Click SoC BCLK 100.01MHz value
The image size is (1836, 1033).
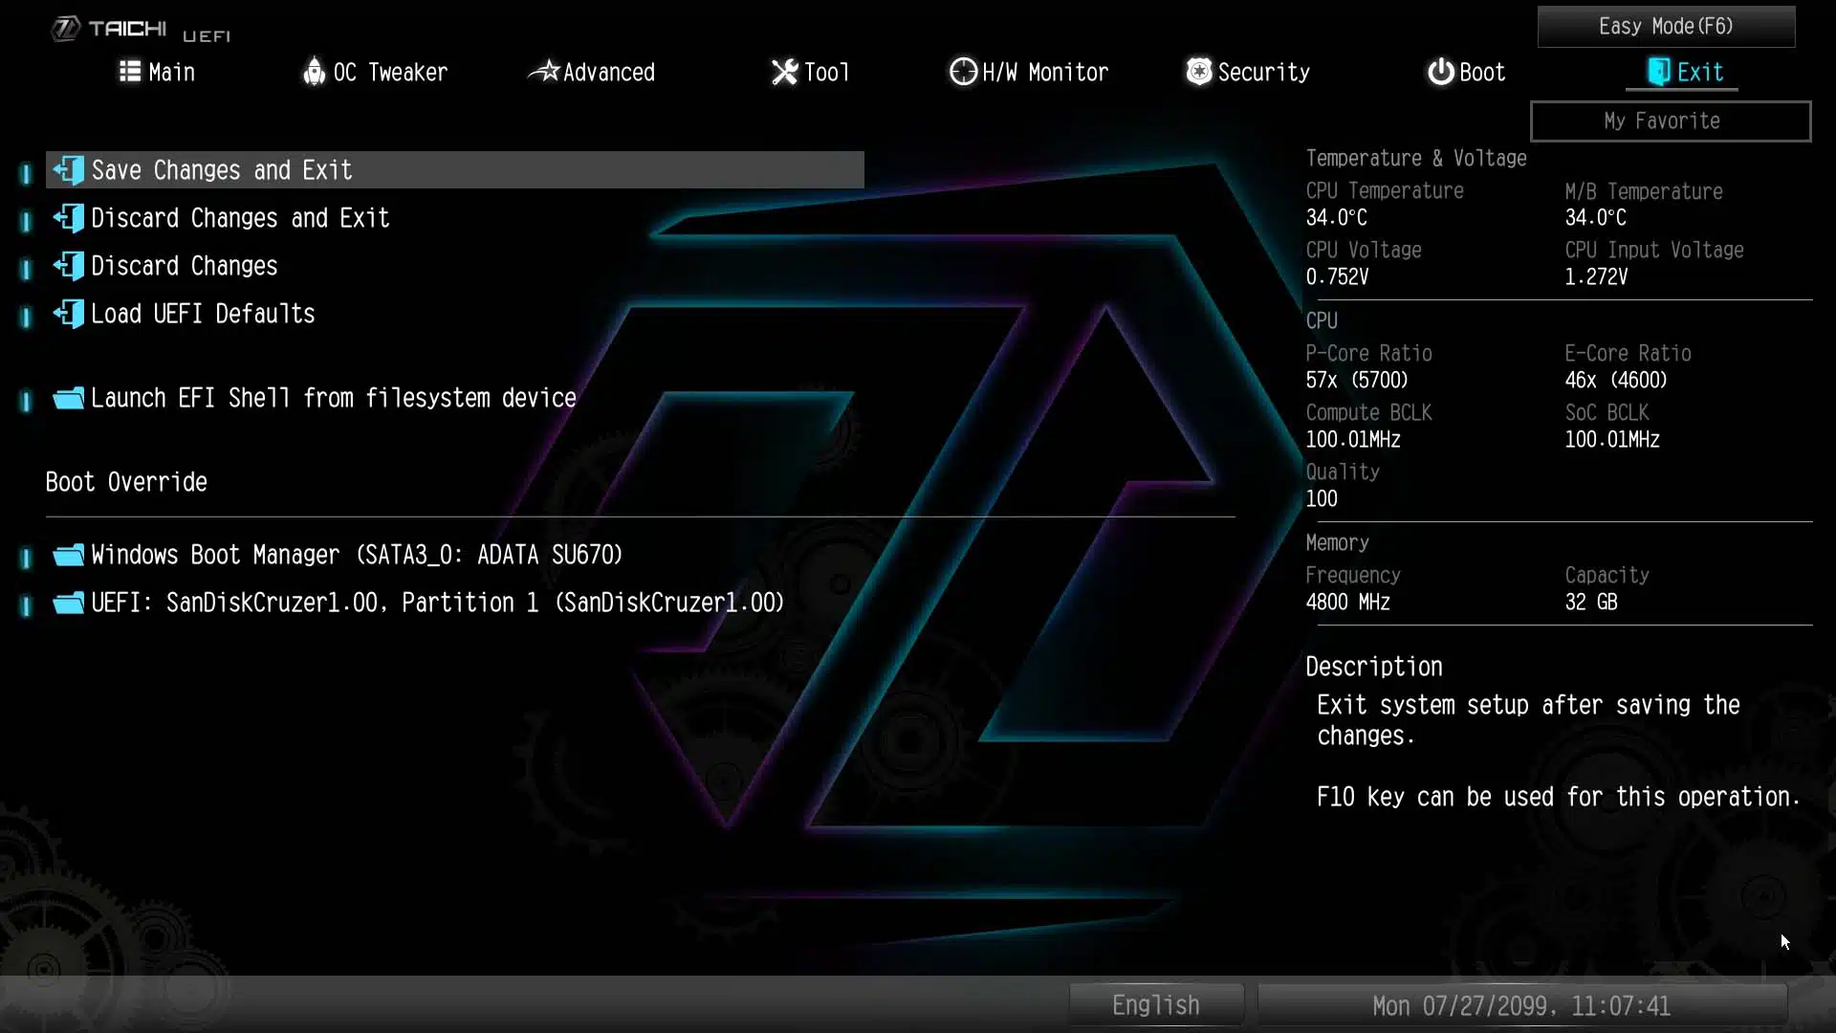[1612, 440]
